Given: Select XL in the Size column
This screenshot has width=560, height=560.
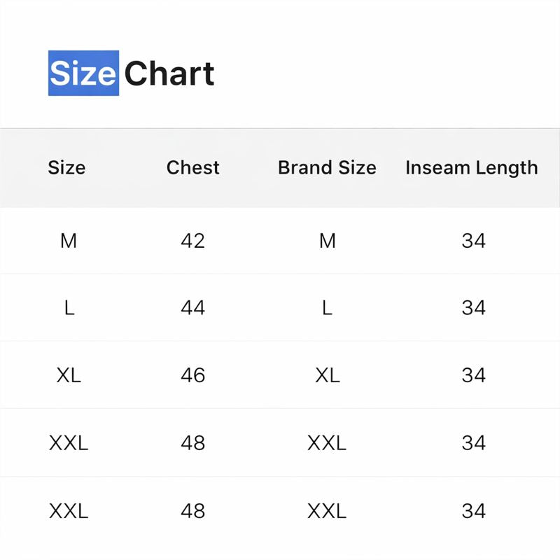Looking at the screenshot, I should click(x=69, y=375).
